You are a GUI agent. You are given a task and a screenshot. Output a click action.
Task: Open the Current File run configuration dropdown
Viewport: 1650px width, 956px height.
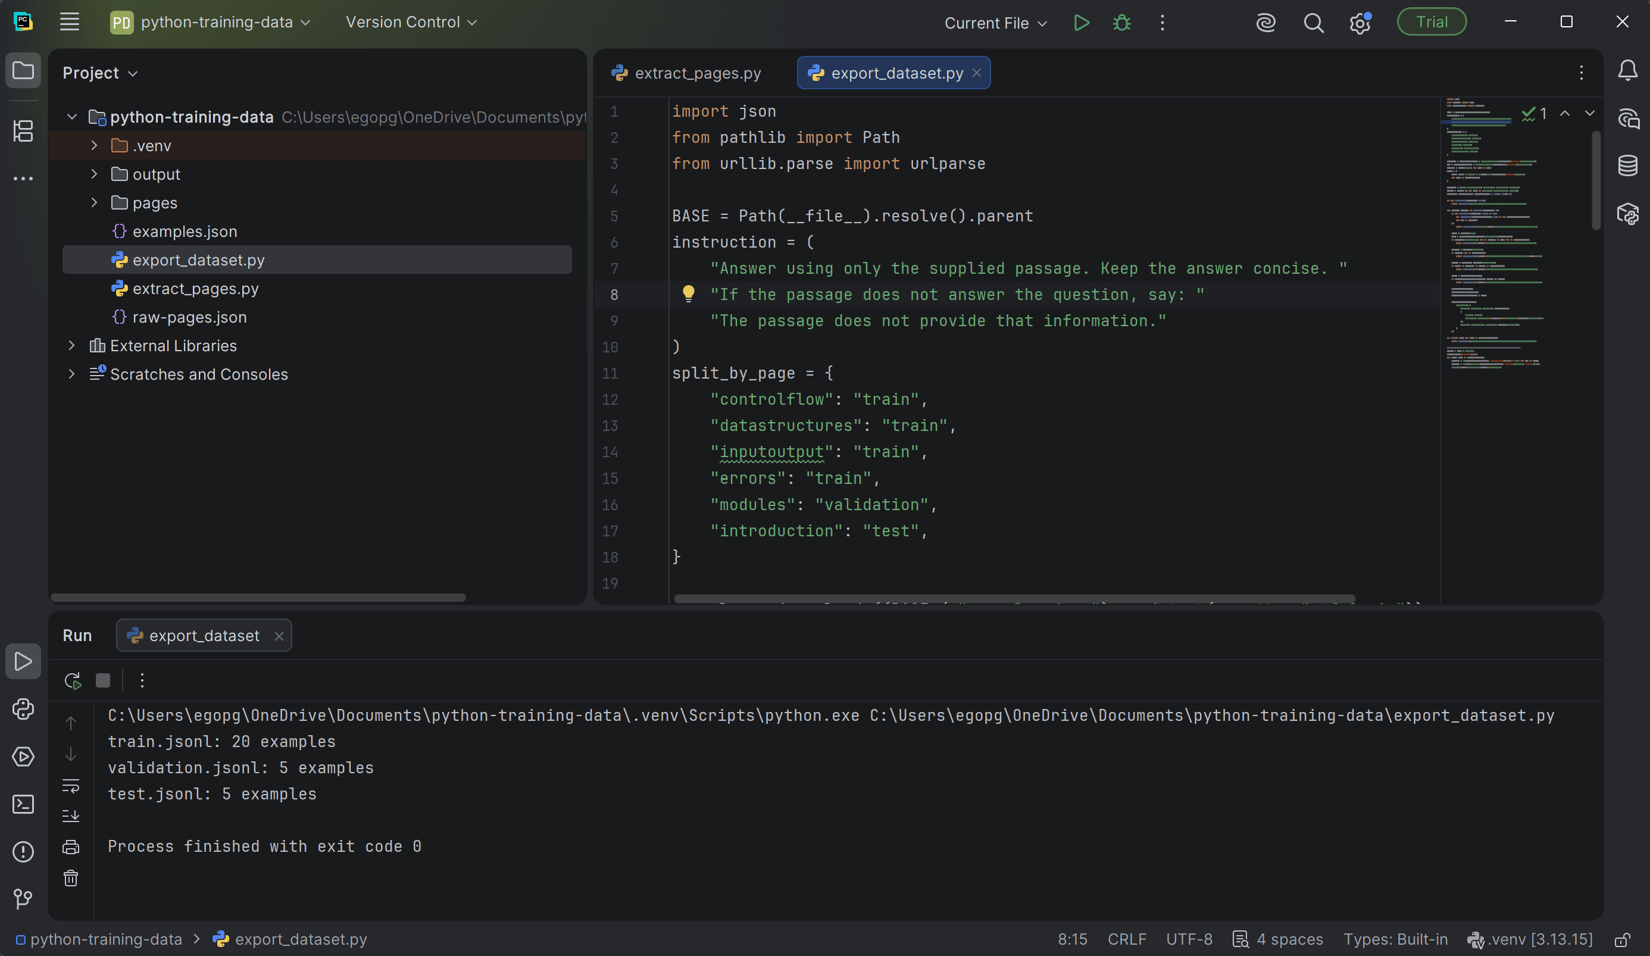tap(995, 23)
